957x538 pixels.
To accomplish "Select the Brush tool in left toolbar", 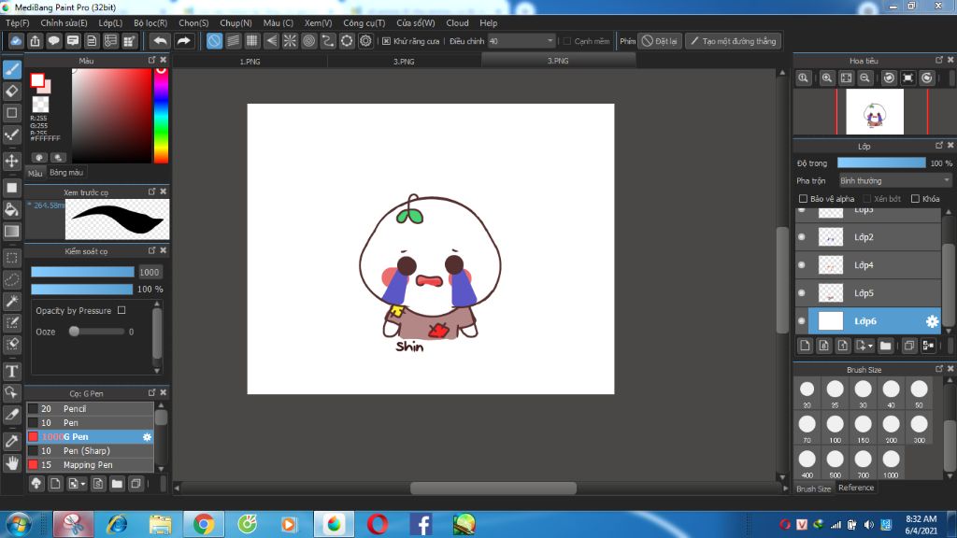I will (x=11, y=69).
